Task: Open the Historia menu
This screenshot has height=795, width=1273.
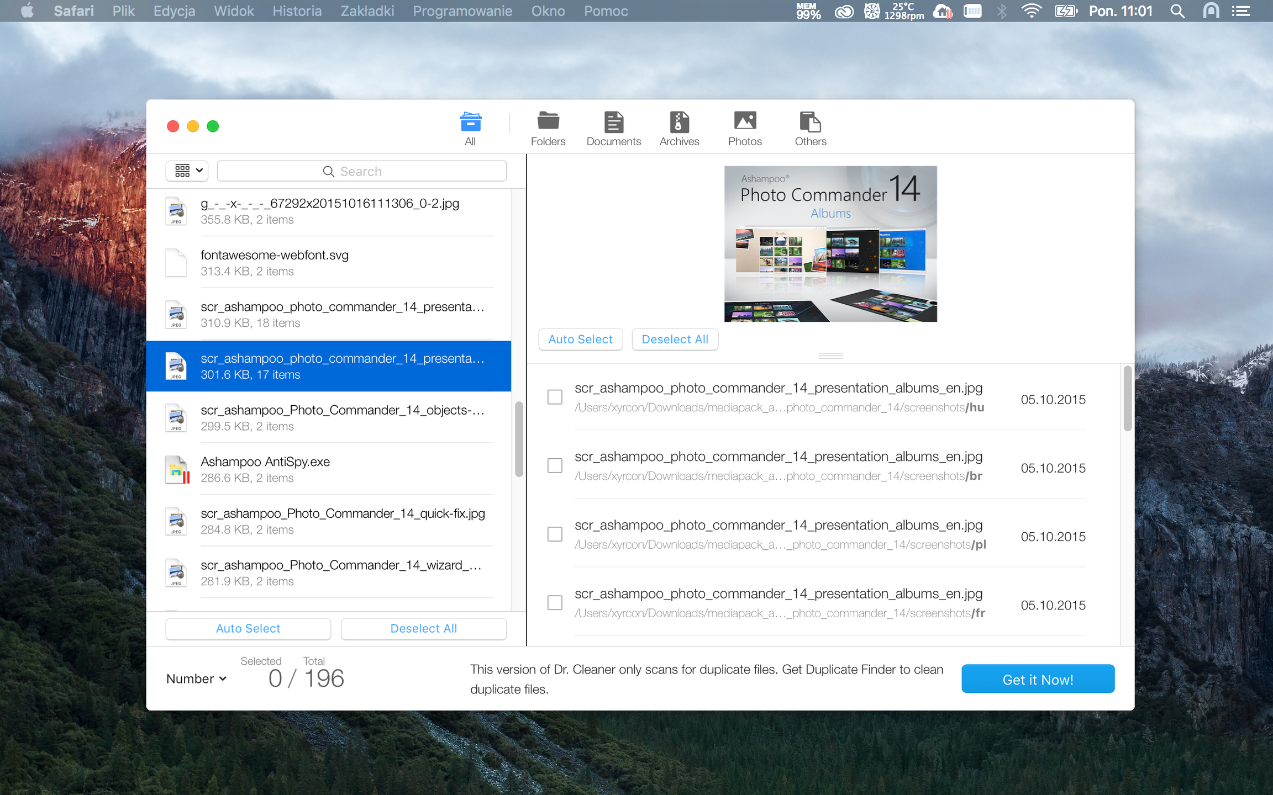Action: click(297, 11)
